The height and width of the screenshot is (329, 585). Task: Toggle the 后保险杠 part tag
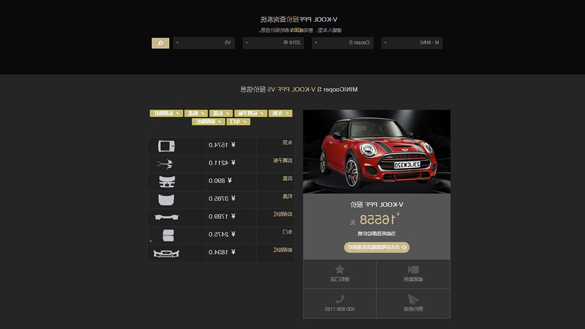point(166,113)
